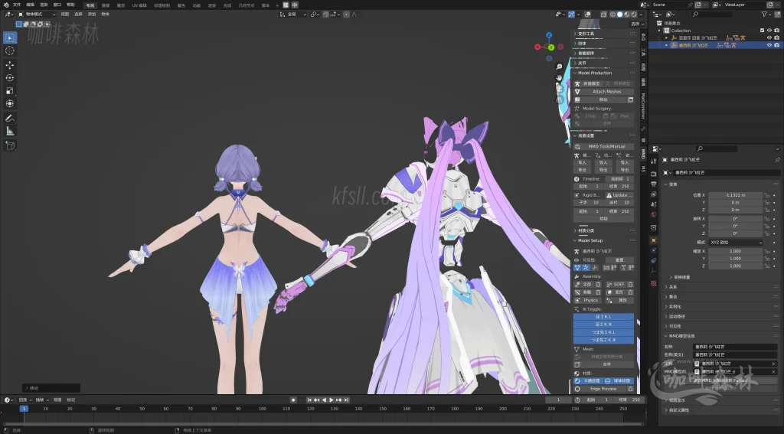Select the Transform tool
Viewport: 784px width, 434px height.
9,103
